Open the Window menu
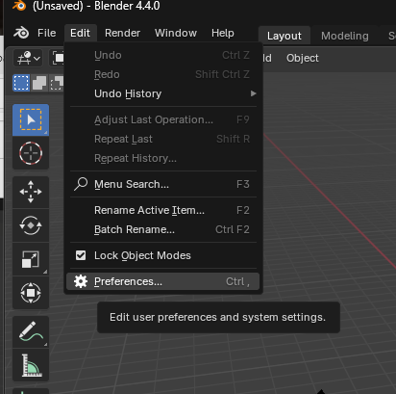396x394 pixels. pos(176,33)
